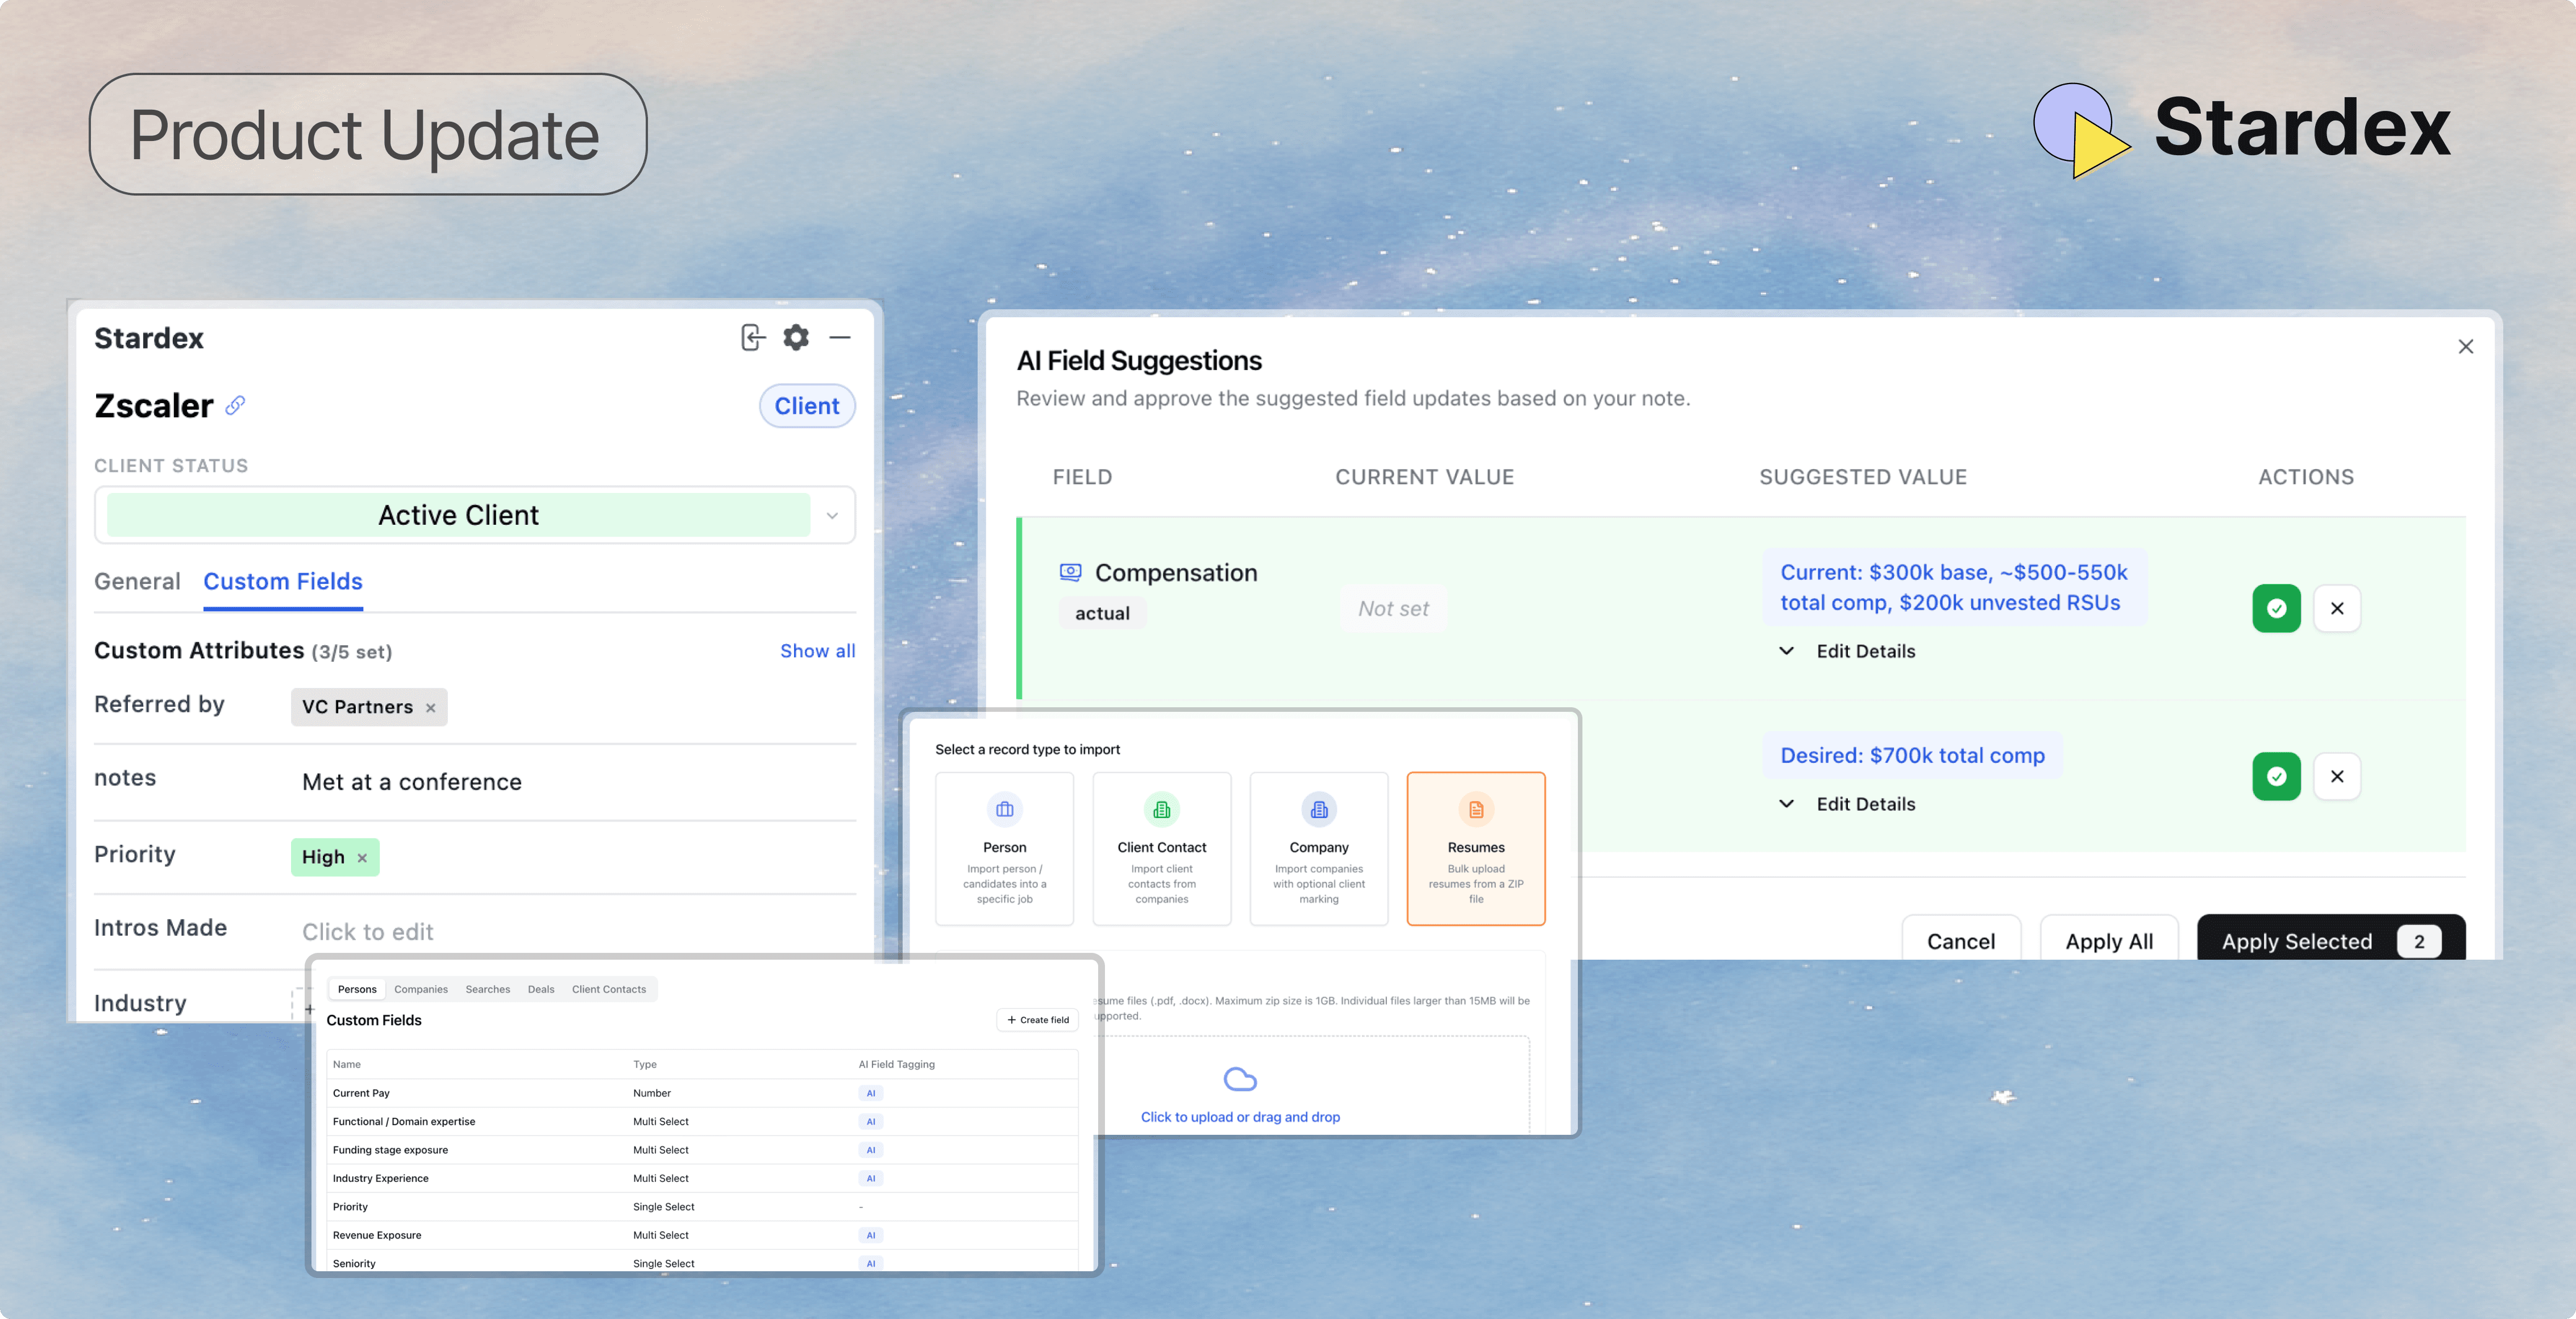2576x1319 pixels.
Task: Reject the Desired total comp suggestion
Action: click(x=2338, y=776)
